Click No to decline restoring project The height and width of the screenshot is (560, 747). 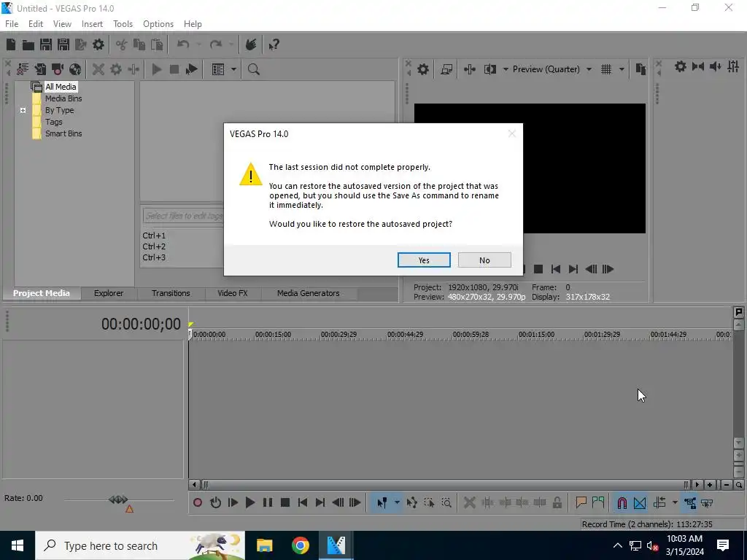click(484, 260)
